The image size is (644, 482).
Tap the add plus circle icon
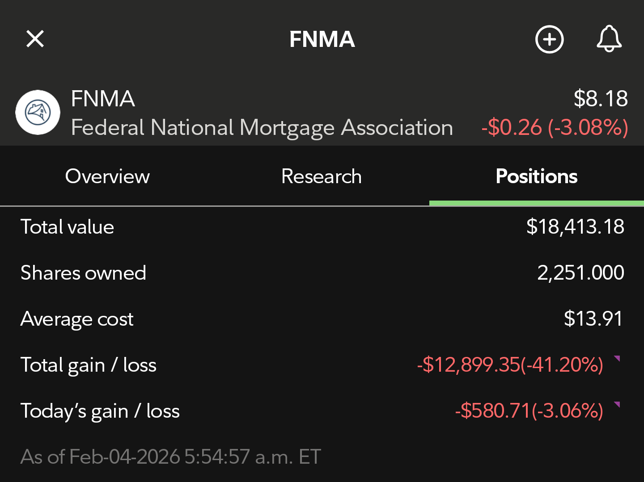(549, 39)
